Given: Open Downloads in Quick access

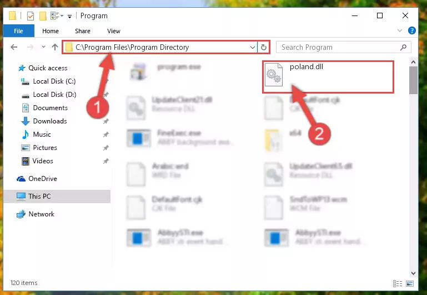Looking at the screenshot, I should coord(50,121).
